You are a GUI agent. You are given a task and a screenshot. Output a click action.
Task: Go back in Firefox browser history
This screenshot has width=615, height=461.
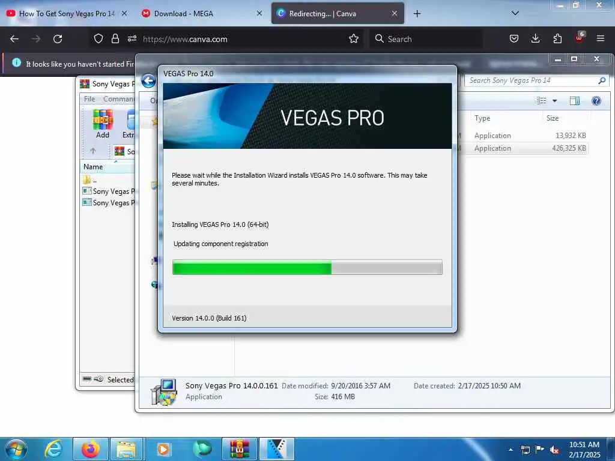tap(14, 39)
